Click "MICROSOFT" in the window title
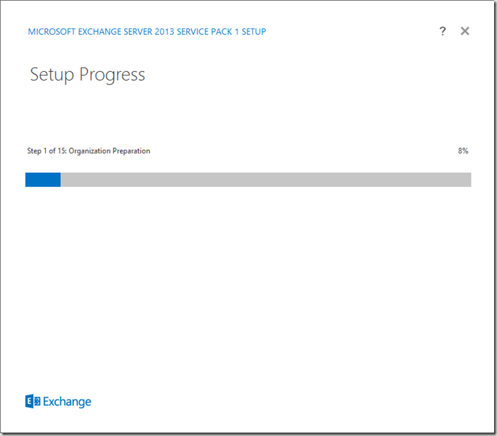Screen dimensions: 497x436 coord(52,32)
